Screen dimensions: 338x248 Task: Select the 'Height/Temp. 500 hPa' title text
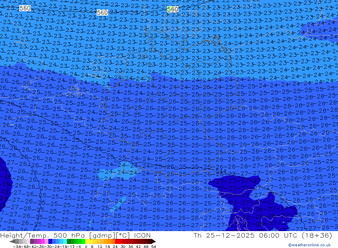point(43,235)
